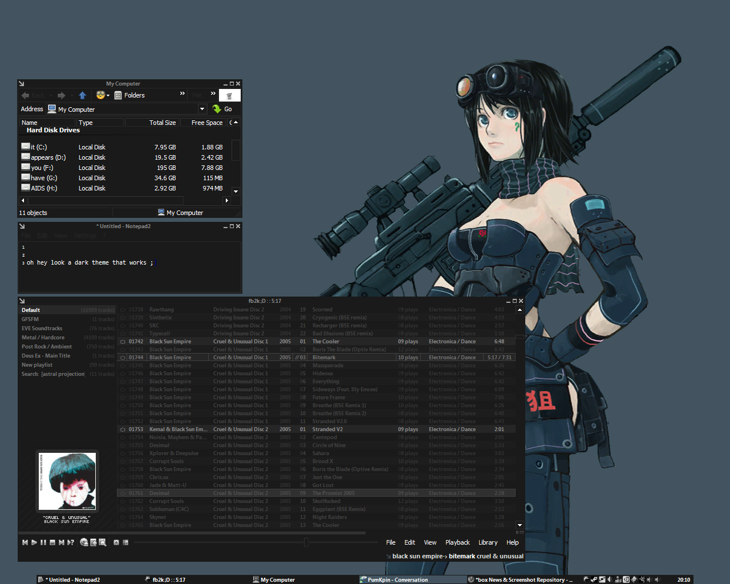This screenshot has height=584, width=730.
Task: Sort drives by Free Space column
Action: (x=204, y=123)
